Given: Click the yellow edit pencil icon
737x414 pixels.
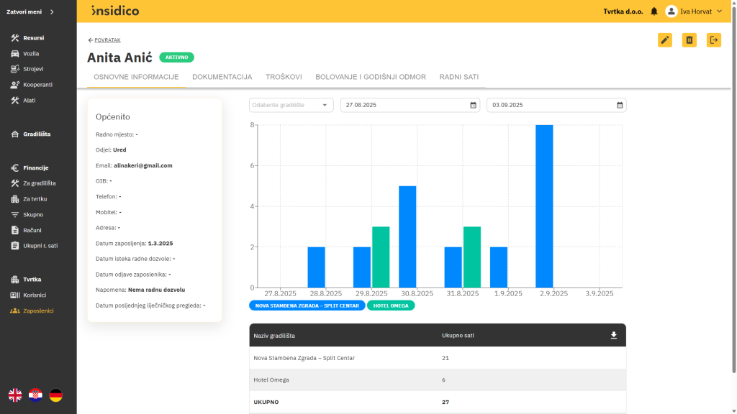Looking at the screenshot, I should tap(664, 40).
